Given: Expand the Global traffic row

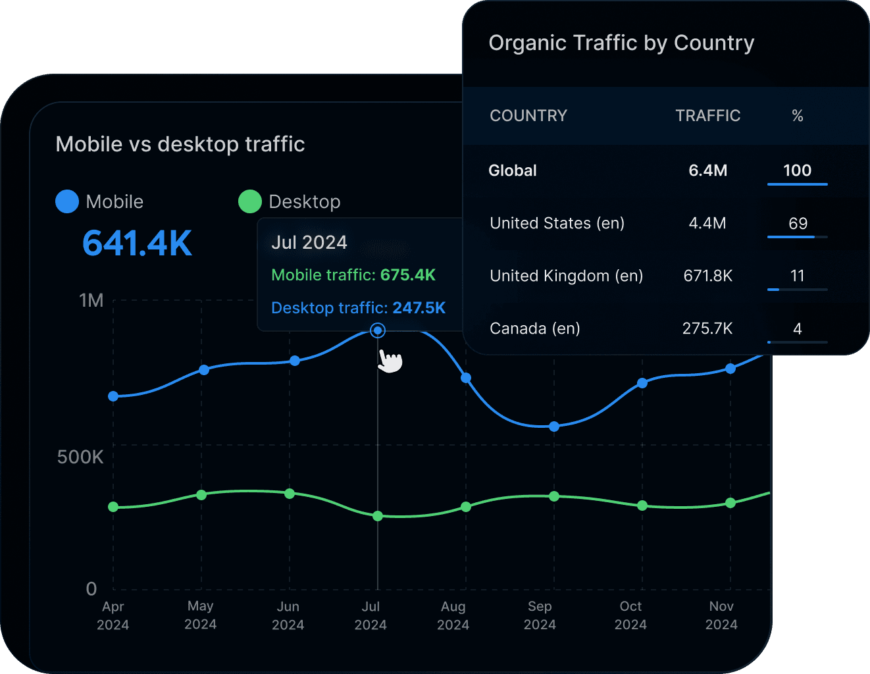Looking at the screenshot, I should [x=513, y=170].
